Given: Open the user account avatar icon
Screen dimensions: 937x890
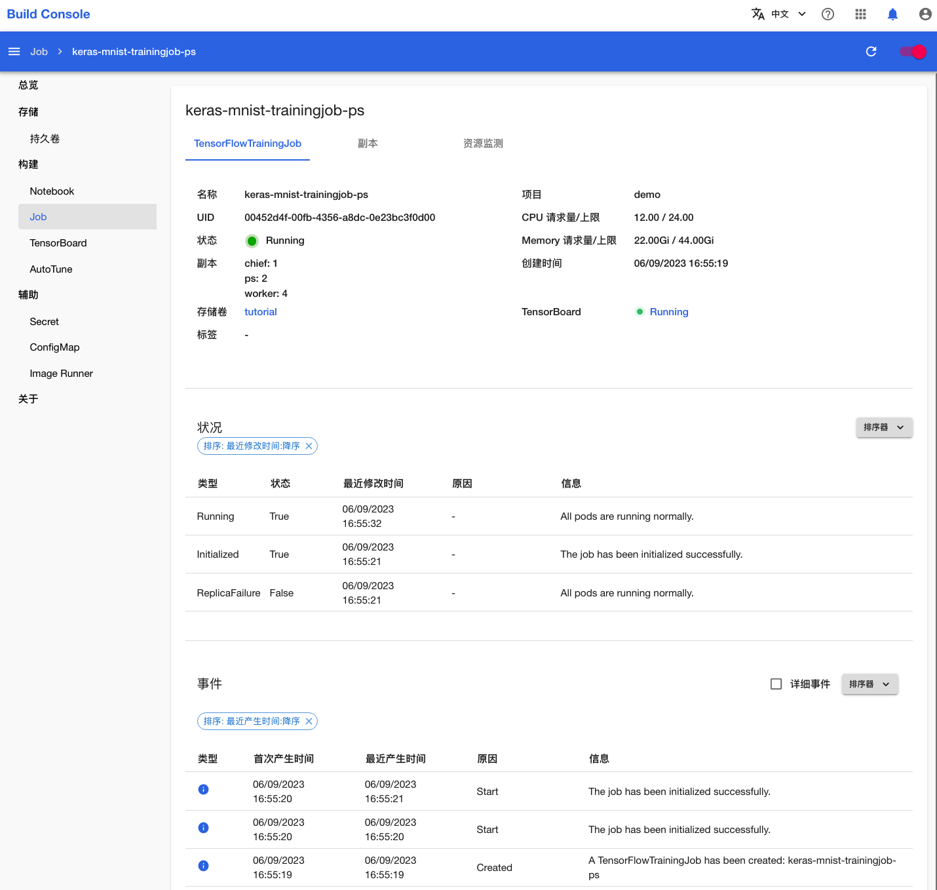Looking at the screenshot, I should point(925,14).
